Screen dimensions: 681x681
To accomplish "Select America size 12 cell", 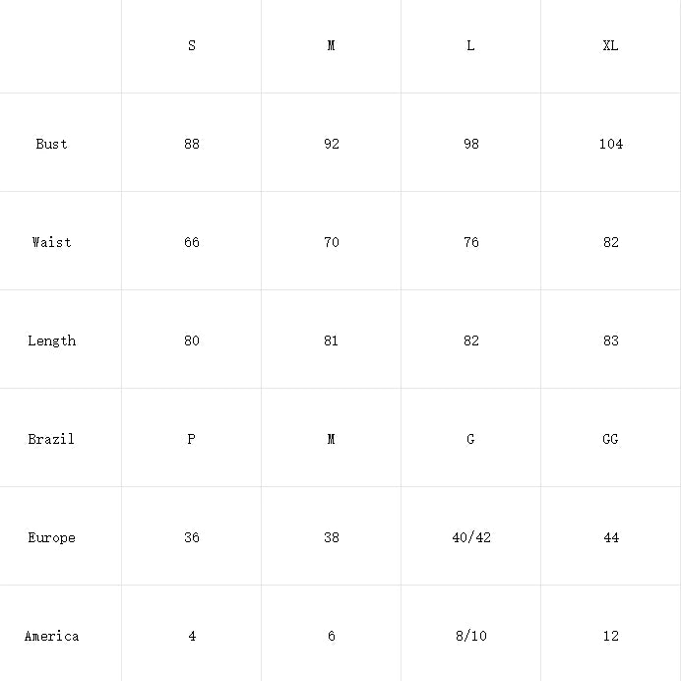I will click(x=610, y=636).
